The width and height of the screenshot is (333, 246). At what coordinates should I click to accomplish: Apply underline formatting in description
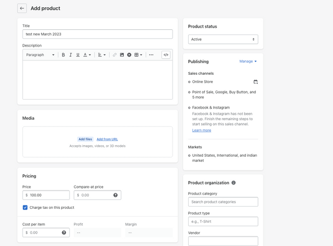78,55
